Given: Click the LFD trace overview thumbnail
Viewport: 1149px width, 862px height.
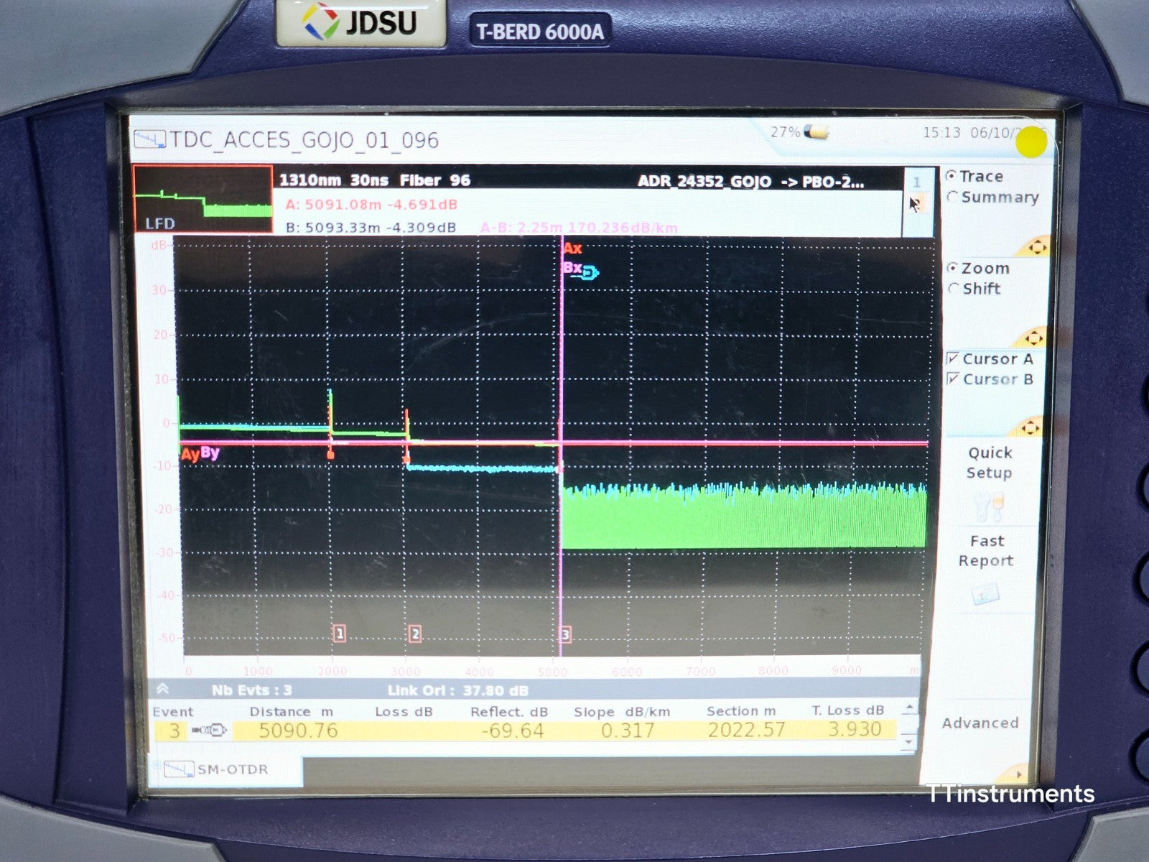Looking at the screenshot, I should 203,199.
